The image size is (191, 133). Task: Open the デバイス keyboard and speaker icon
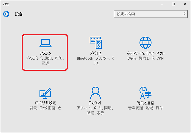[96, 43]
